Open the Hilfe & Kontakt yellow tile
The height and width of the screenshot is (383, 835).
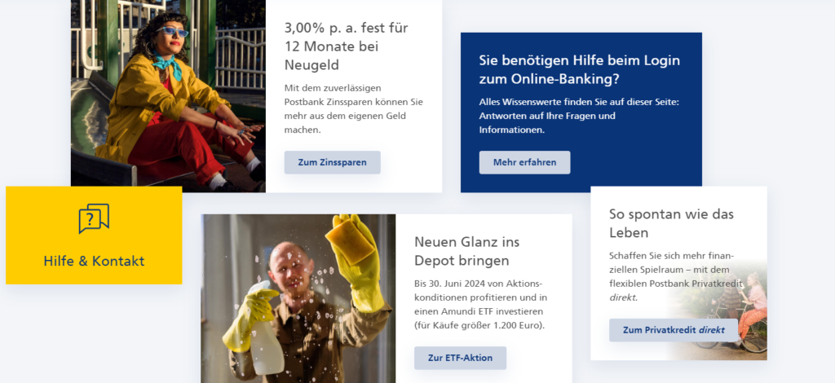(x=94, y=236)
